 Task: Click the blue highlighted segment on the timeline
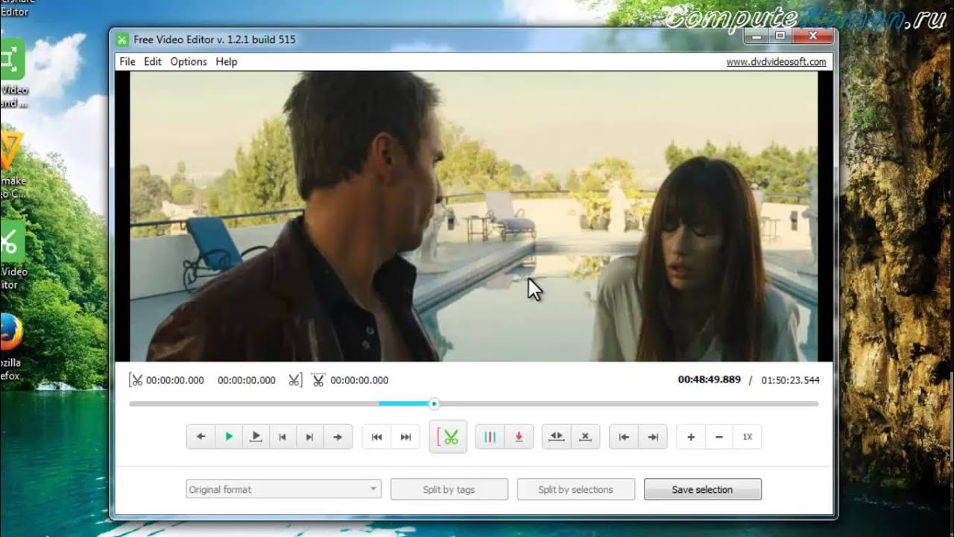point(403,403)
